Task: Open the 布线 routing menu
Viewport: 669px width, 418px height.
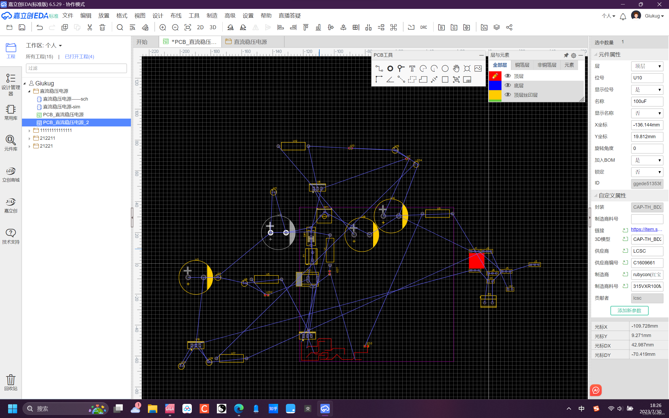Action: coord(176,15)
